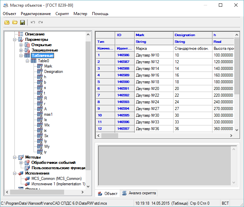Select the Sx column in tree

(x=46, y=136)
